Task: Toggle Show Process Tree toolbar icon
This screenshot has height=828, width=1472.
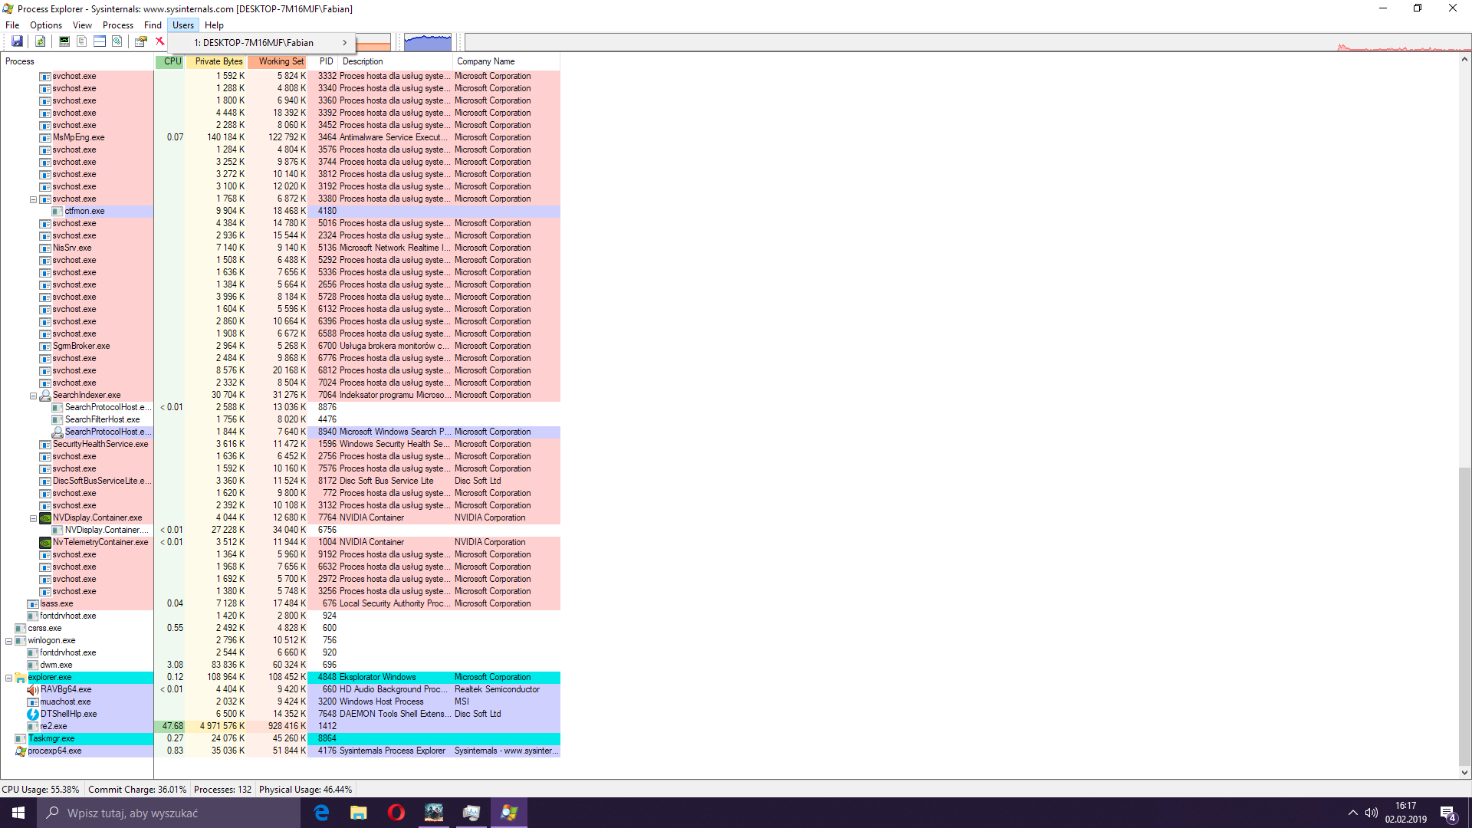Action: (x=82, y=41)
